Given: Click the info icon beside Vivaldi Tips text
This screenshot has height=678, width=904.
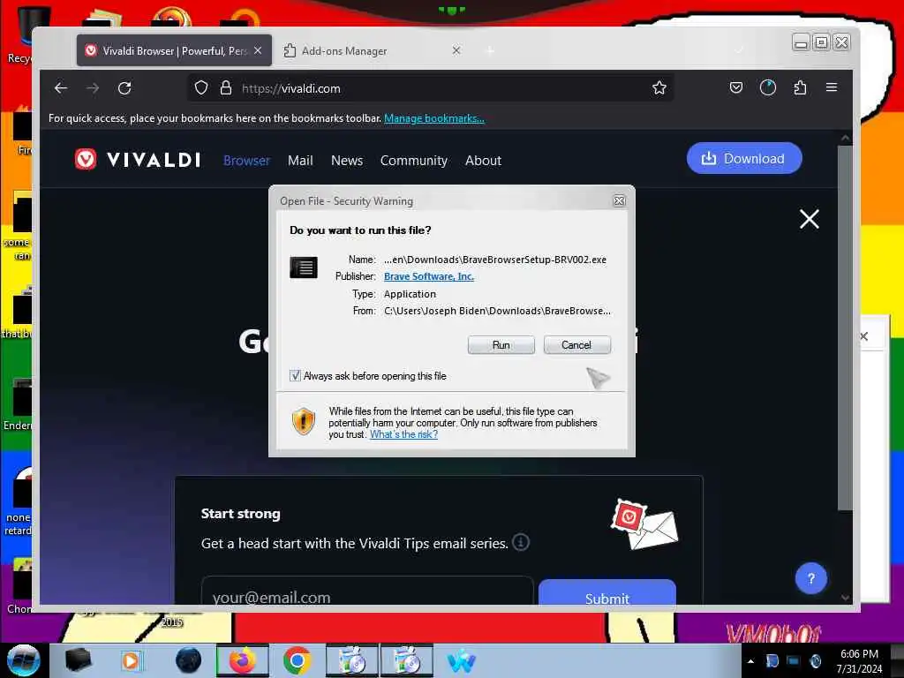Looking at the screenshot, I should (520, 543).
